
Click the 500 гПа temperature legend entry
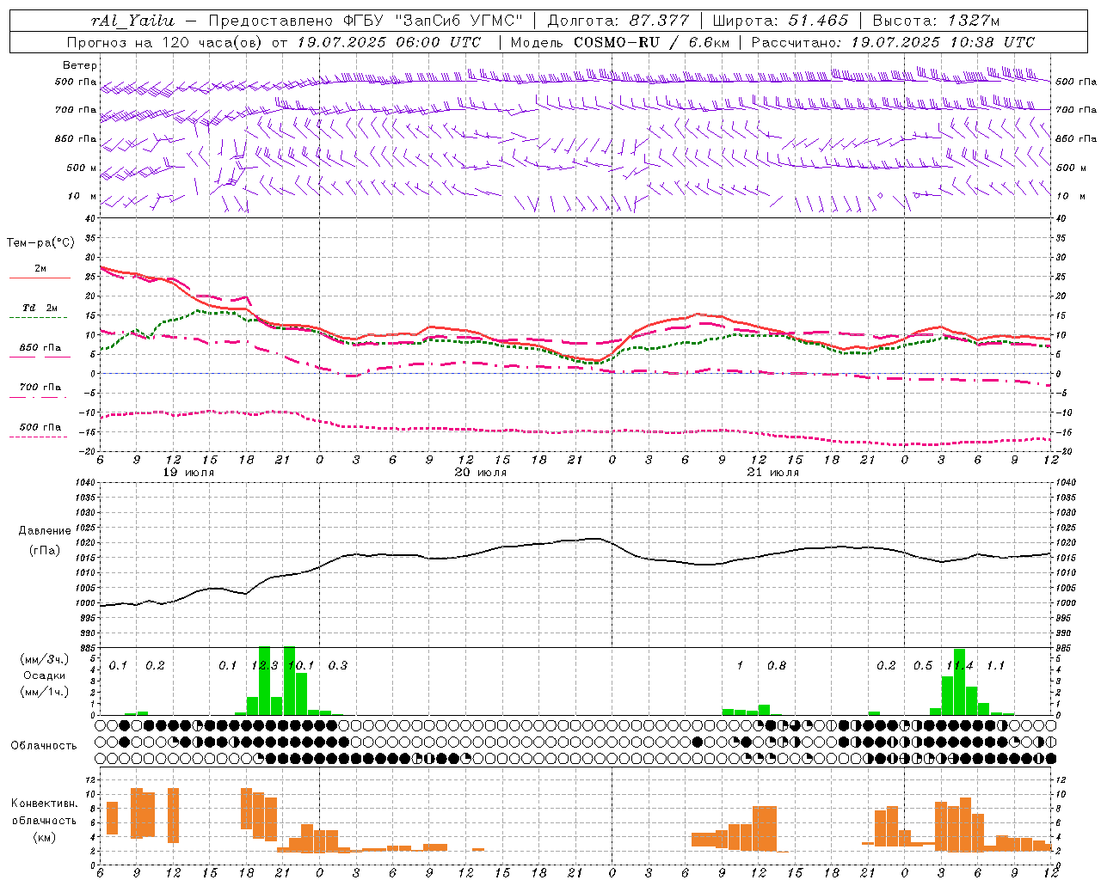pos(40,427)
